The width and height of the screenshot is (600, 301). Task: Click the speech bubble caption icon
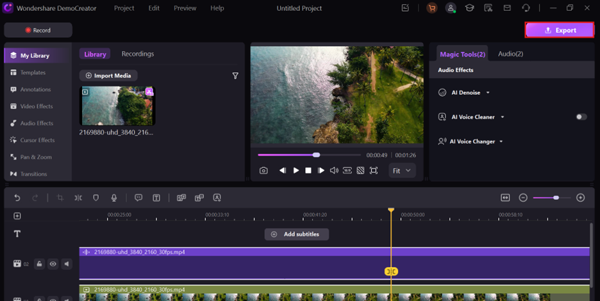point(138,198)
